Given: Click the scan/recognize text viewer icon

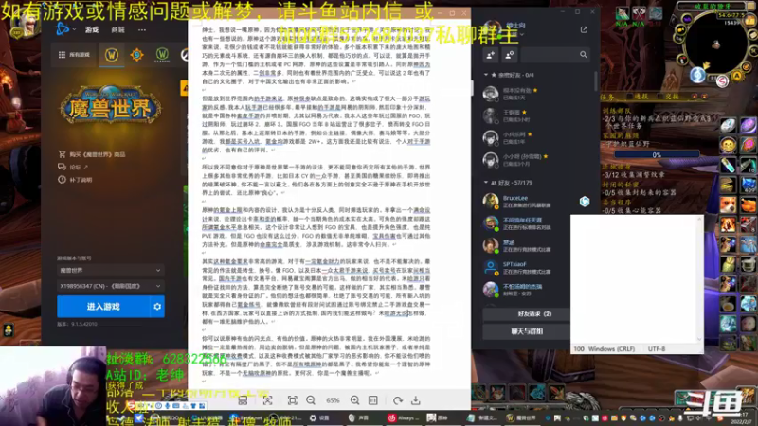Looking at the screenshot, I should tap(268, 400).
